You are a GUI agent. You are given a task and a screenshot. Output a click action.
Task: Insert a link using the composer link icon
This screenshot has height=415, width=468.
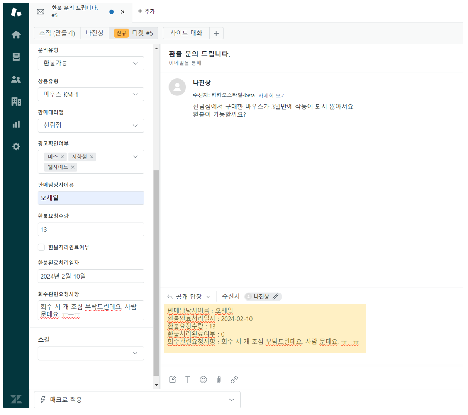click(234, 379)
